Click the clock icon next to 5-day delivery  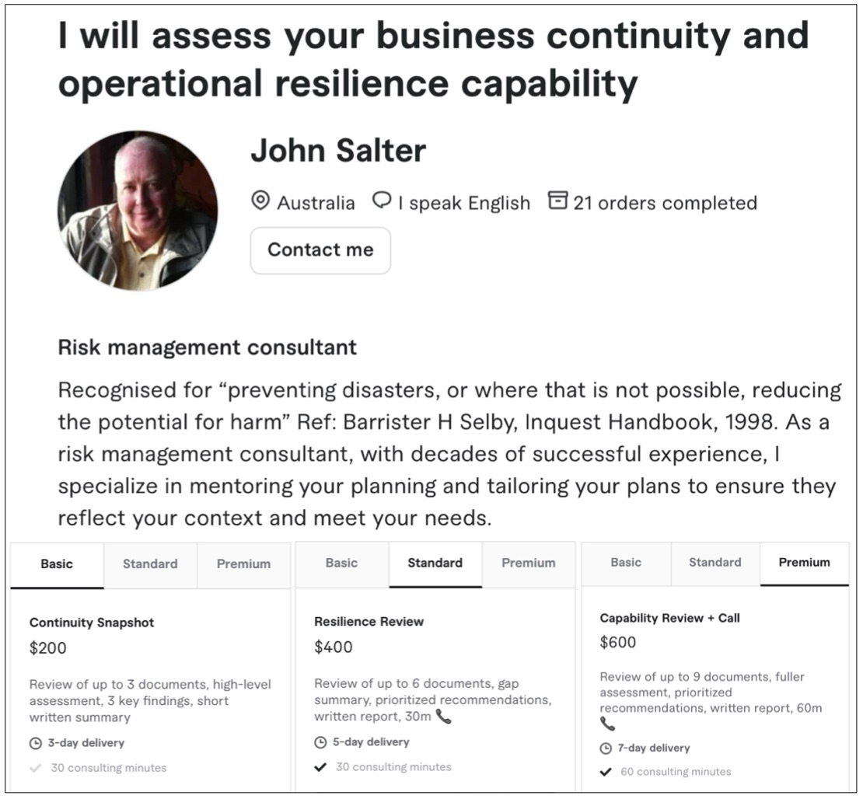click(320, 742)
